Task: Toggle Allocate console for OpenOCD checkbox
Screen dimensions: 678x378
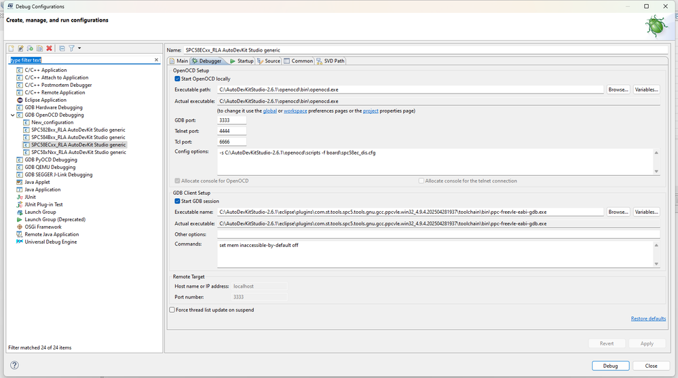Action: click(x=177, y=181)
